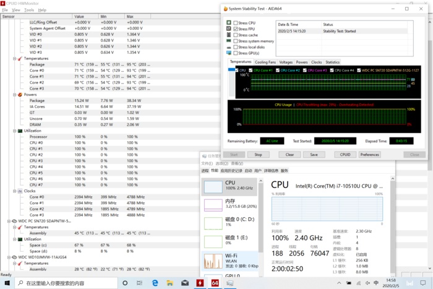433x289 pixels.
Task: Click the monitor icon beside Stress GPU(s)
Action: point(229,53)
